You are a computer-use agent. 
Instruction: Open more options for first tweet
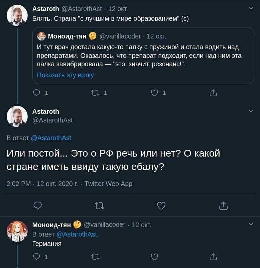point(251,8)
